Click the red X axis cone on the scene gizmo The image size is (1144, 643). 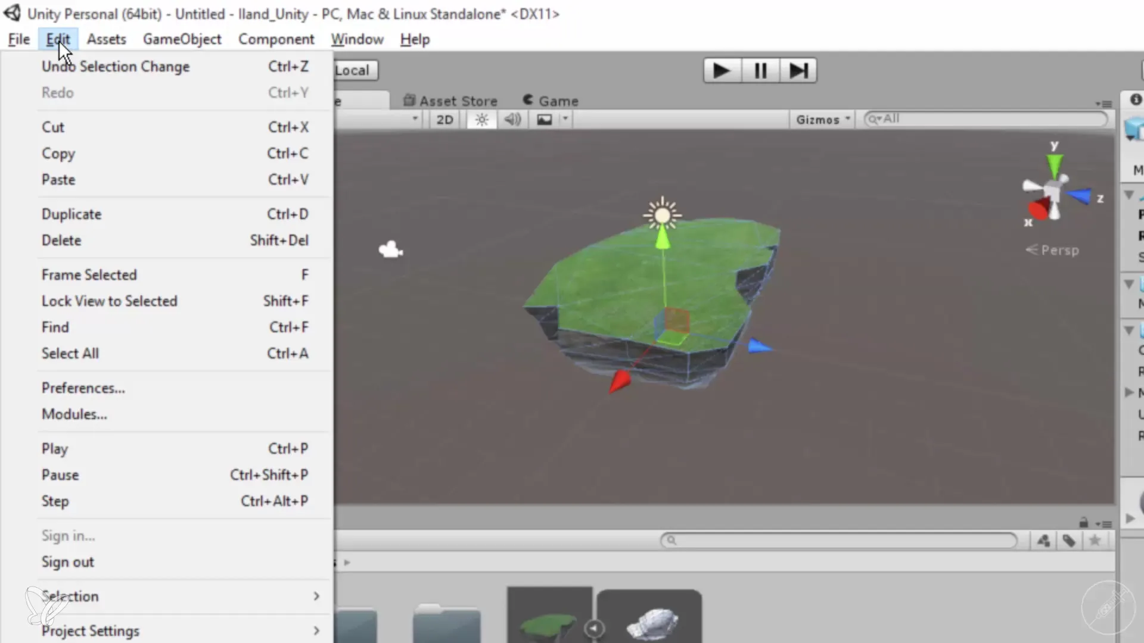click(x=1039, y=210)
